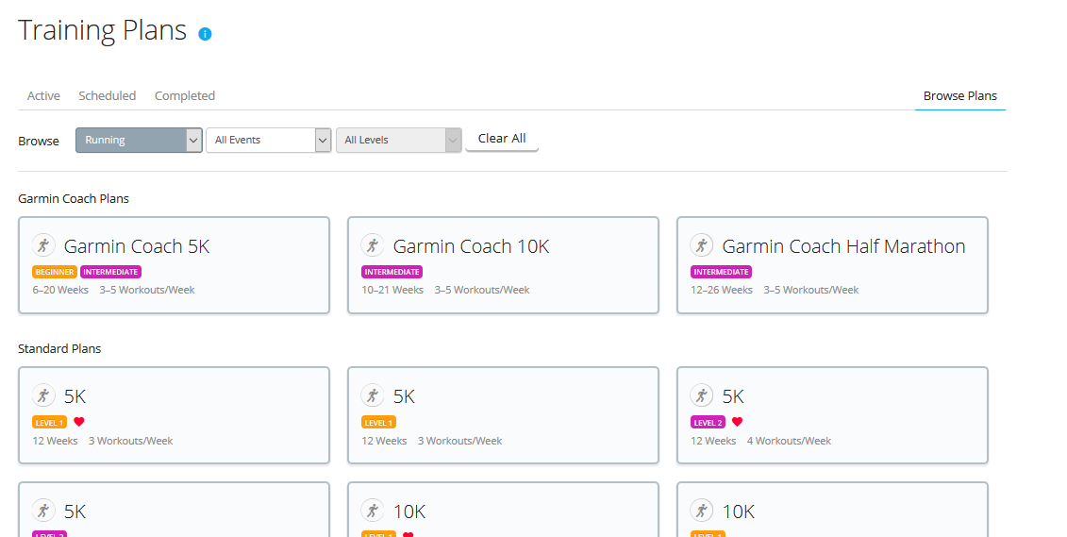The height and width of the screenshot is (537, 1067).
Task: Click the '6–20 Weeks' text
Action: click(x=60, y=290)
